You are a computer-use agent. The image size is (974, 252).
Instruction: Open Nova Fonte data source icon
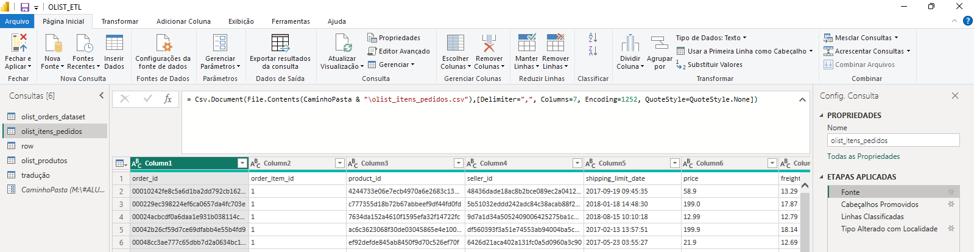tap(53, 43)
